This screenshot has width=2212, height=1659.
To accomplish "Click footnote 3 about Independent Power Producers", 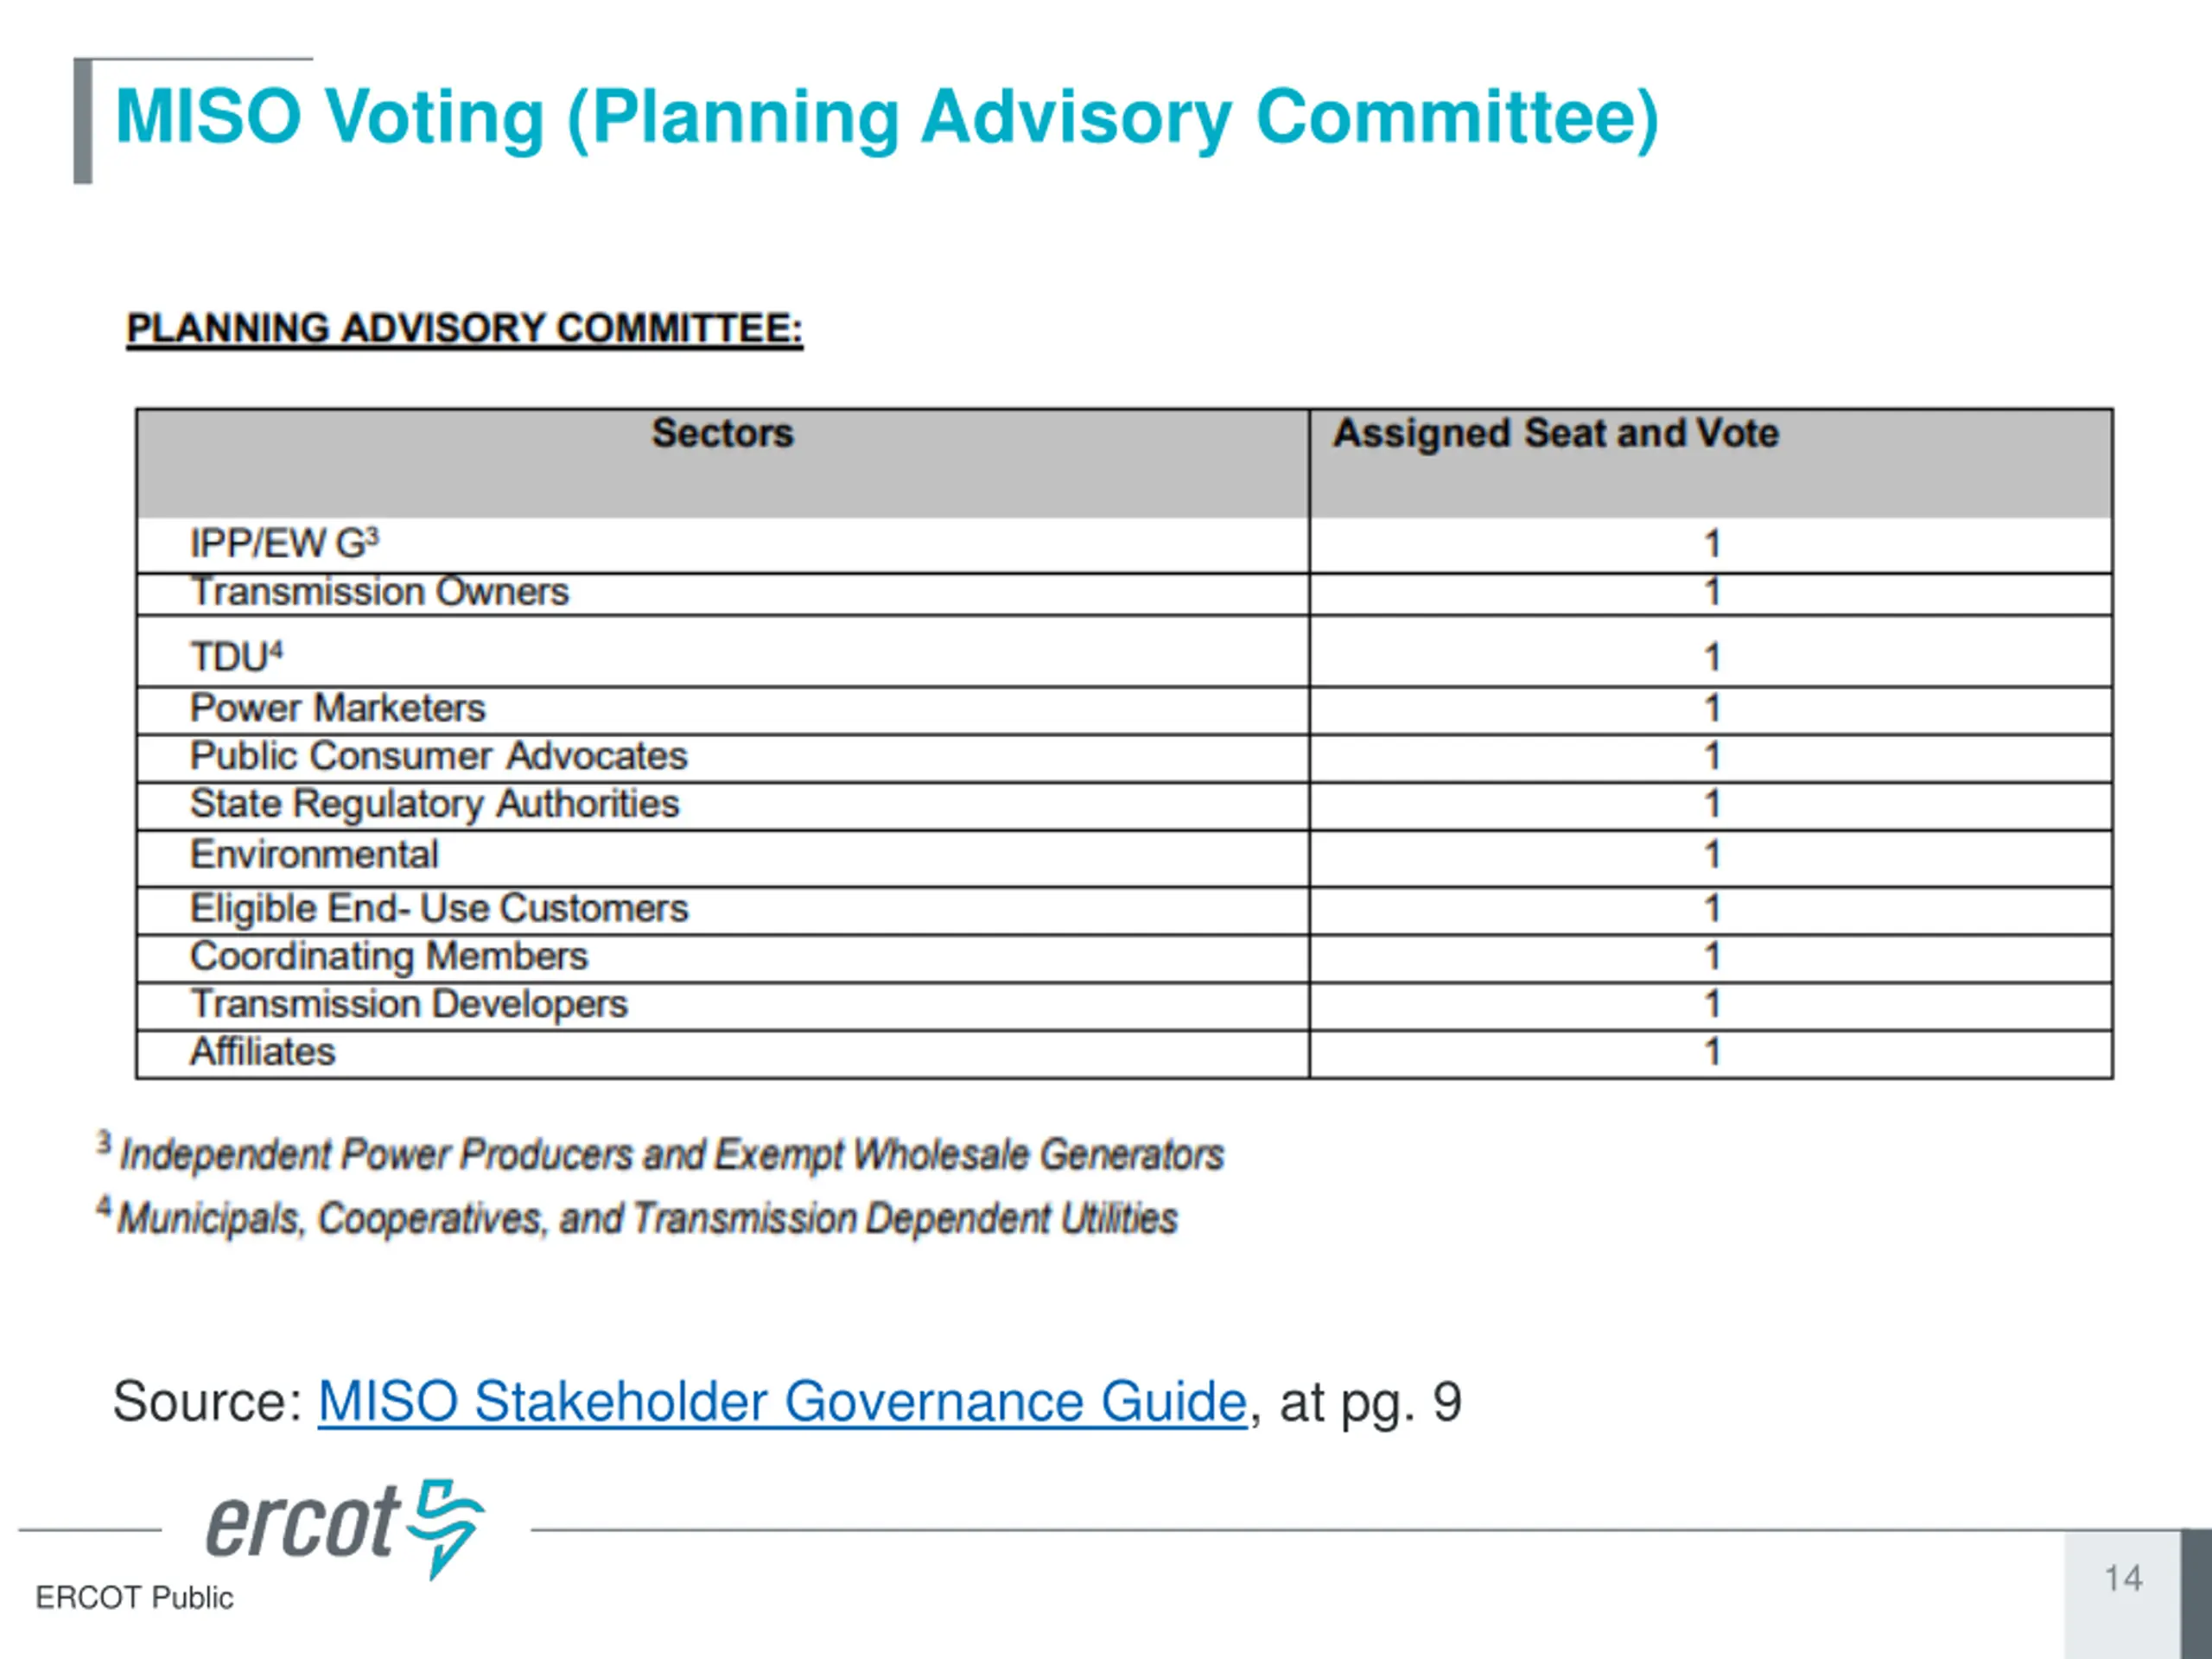I will click(660, 1153).
